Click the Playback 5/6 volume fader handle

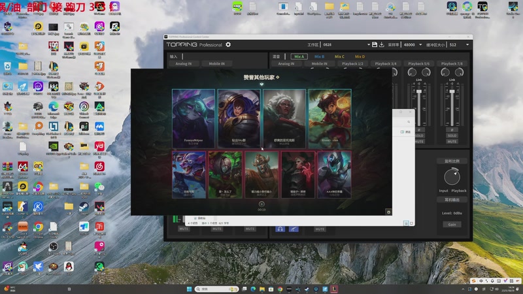[x=419, y=91]
